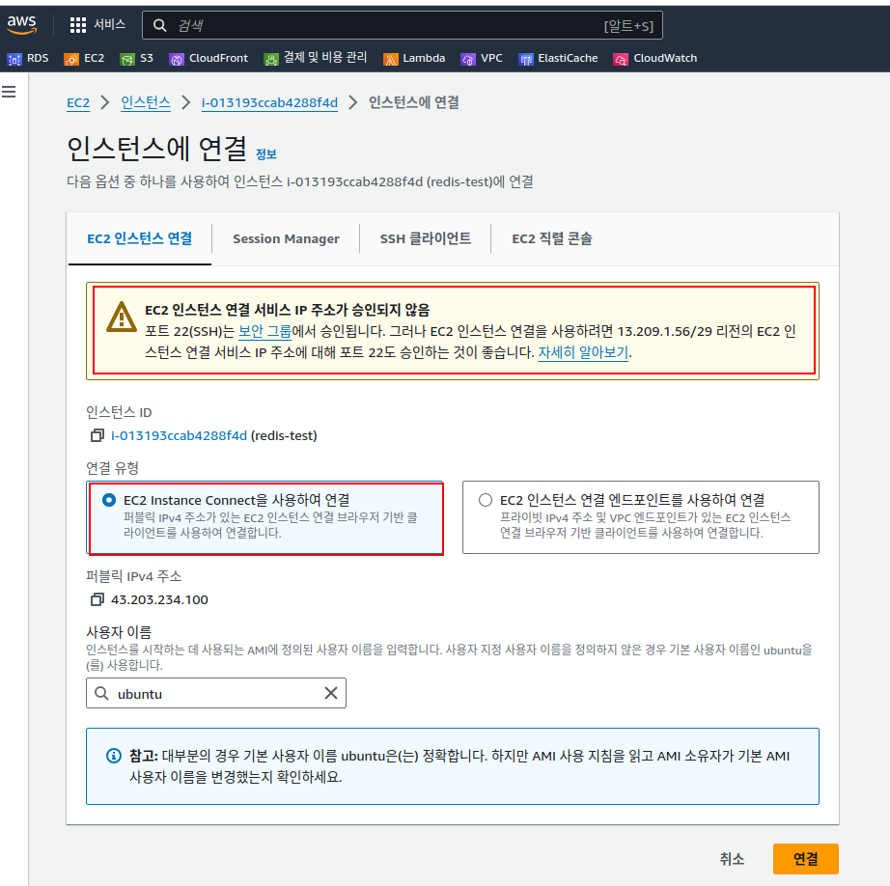The width and height of the screenshot is (890, 886).
Task: Click the 연결 connect button
Action: tap(805, 858)
